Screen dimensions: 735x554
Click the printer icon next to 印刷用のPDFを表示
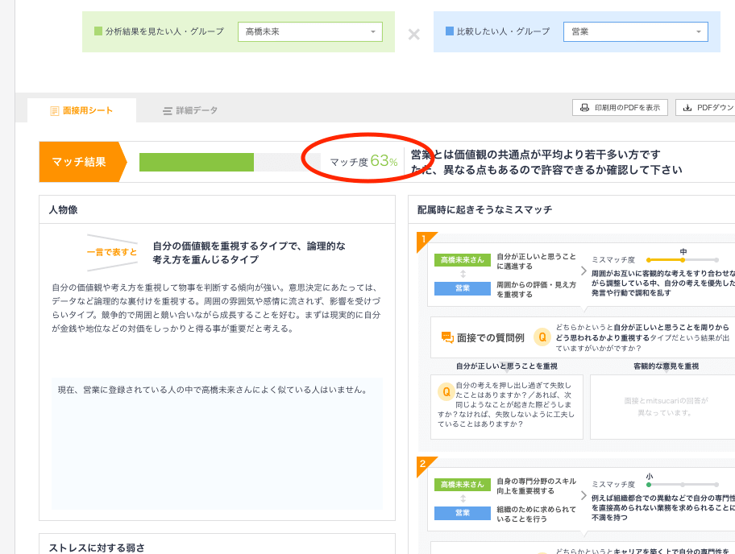pyautogui.click(x=585, y=106)
